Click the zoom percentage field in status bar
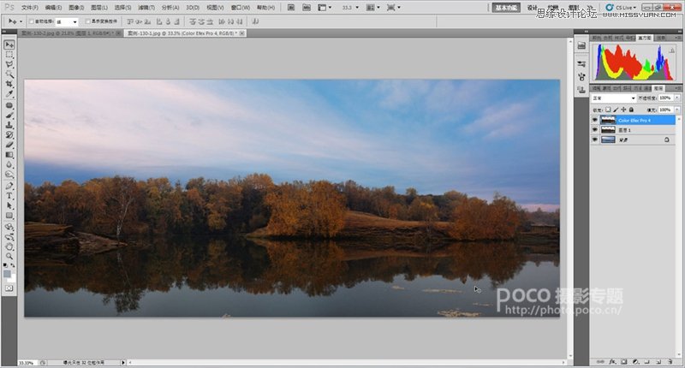This screenshot has width=685, height=368. [x=27, y=363]
